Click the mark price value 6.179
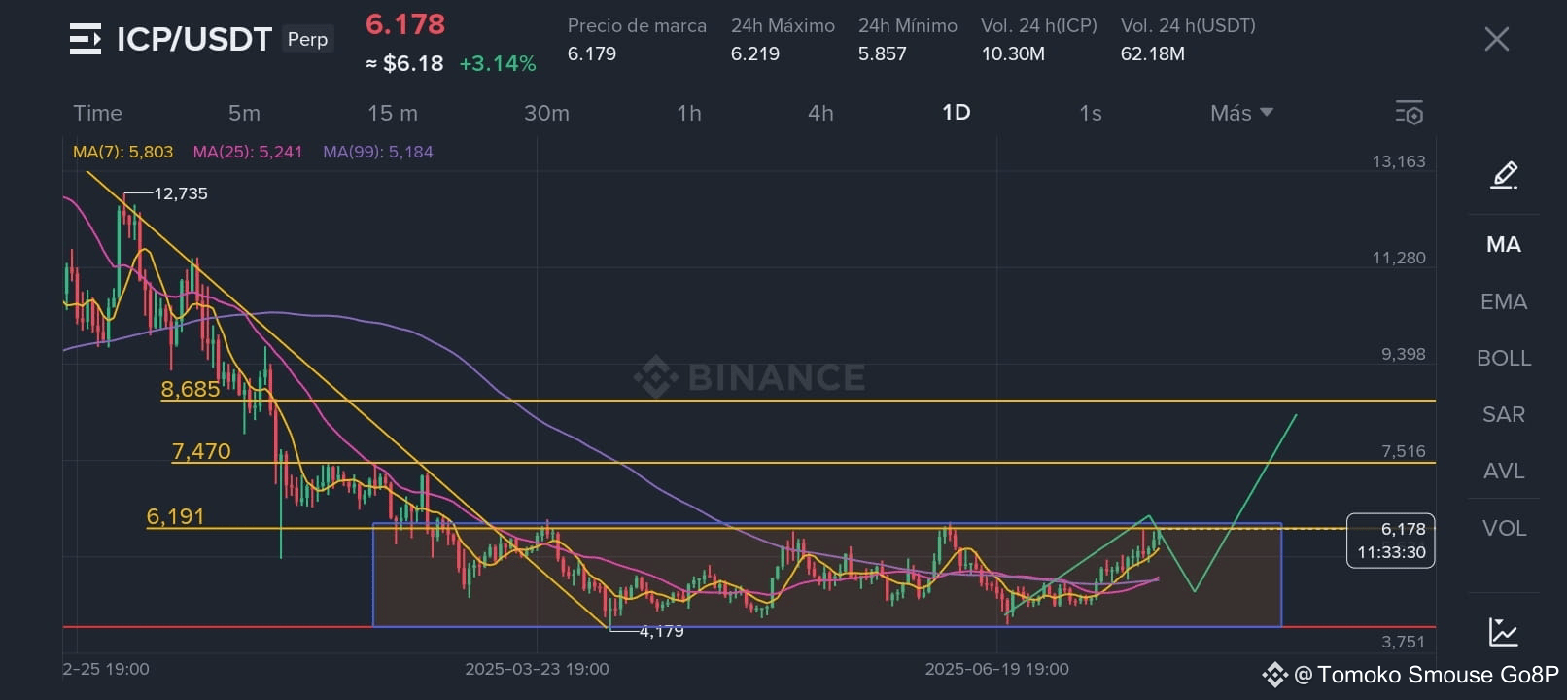Screen dimensions: 1567x700 (592, 53)
